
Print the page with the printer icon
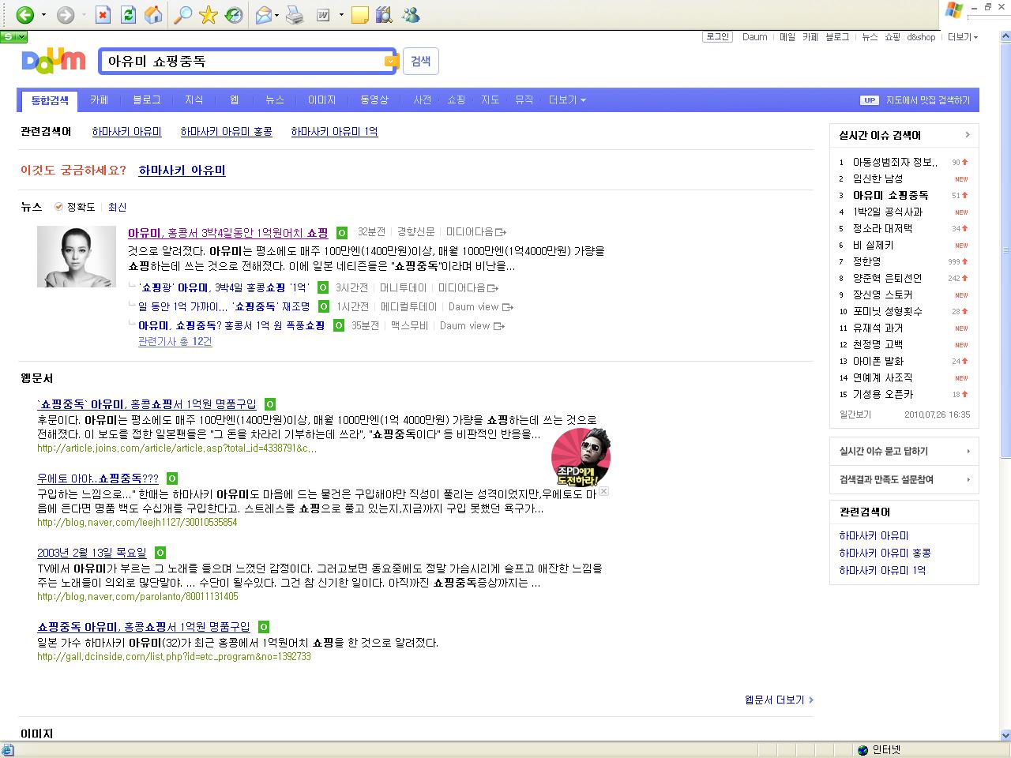pyautogui.click(x=294, y=15)
